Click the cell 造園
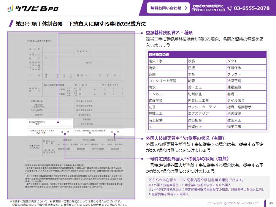This screenshot has width=276, height=207. coord(168,74)
